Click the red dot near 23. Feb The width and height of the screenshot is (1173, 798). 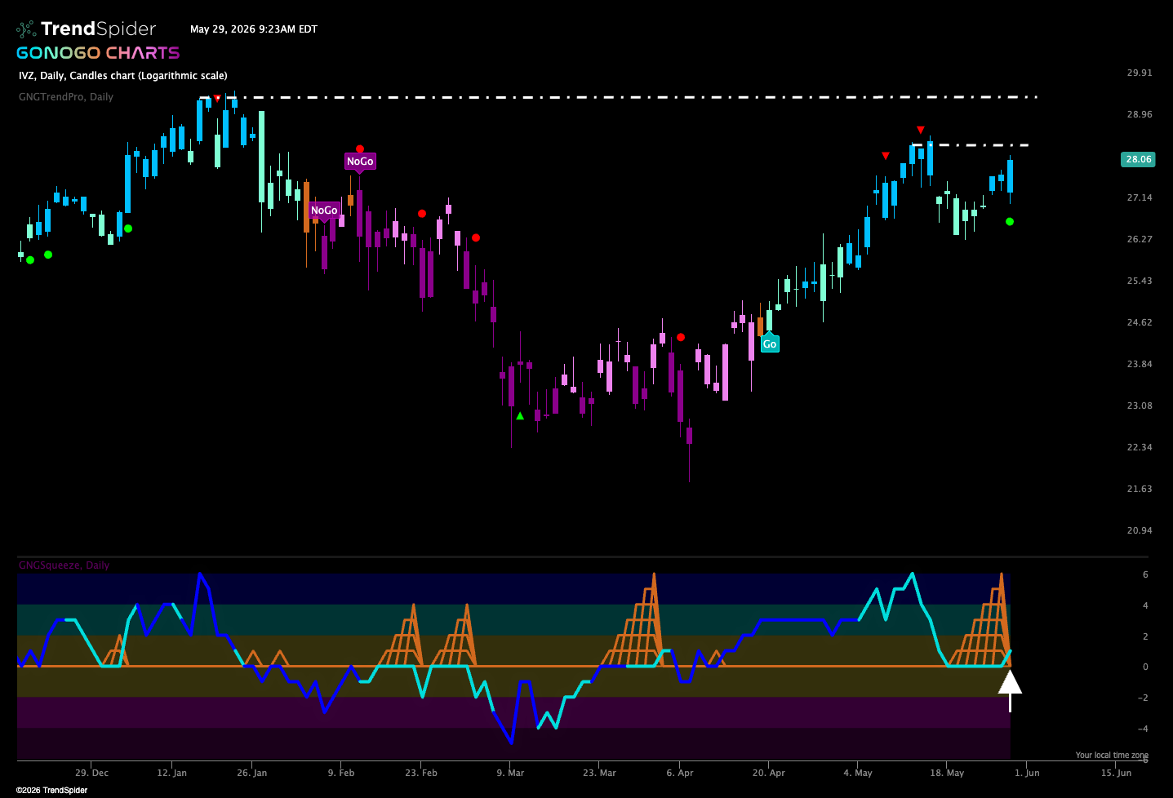click(x=422, y=214)
